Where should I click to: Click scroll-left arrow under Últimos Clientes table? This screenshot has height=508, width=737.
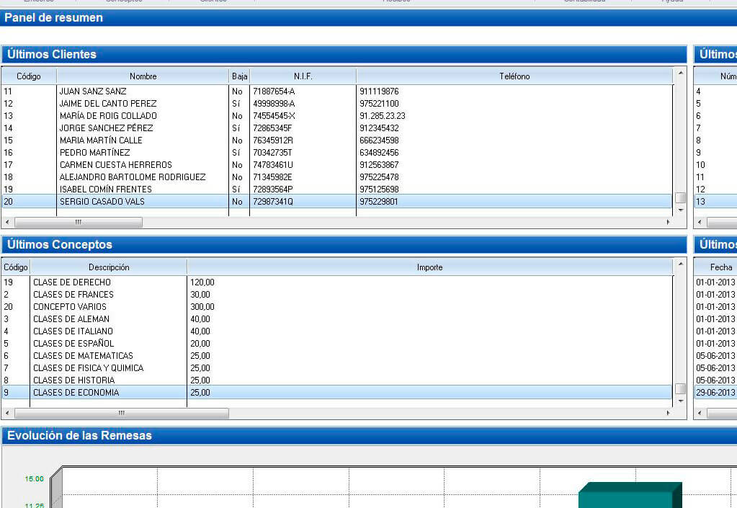pos(7,223)
